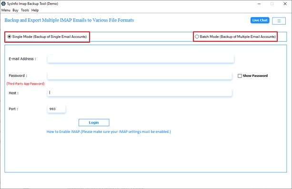292x189 pixels.
Task: Click the Port label text
Action: (x=13, y=109)
